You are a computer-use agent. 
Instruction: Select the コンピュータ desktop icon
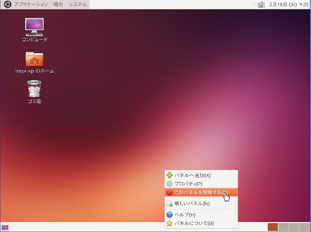[x=34, y=30]
